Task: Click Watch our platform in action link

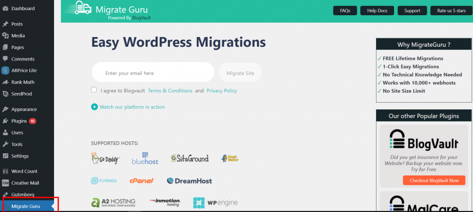Action: coord(132,107)
